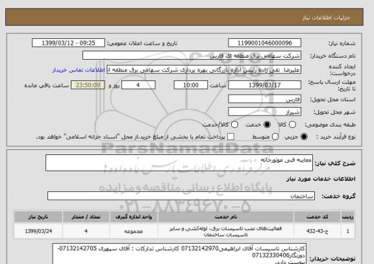Select the کالا radio button
The height and width of the screenshot is (264, 374).
(292, 125)
